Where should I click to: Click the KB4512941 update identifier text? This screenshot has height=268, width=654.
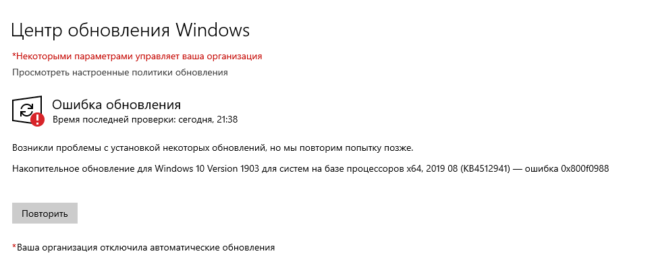[485, 169]
